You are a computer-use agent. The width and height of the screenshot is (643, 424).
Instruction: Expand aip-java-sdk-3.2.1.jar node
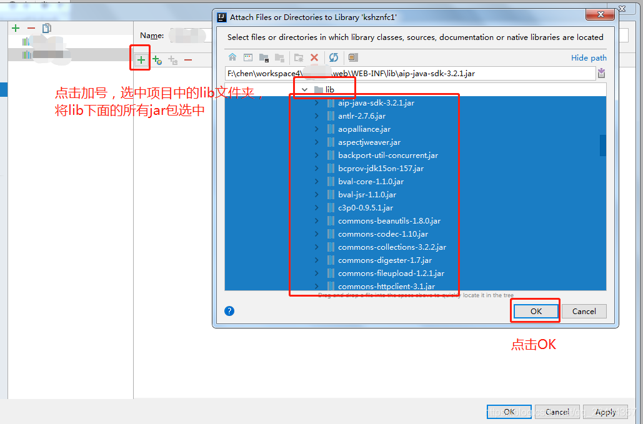pyautogui.click(x=317, y=103)
